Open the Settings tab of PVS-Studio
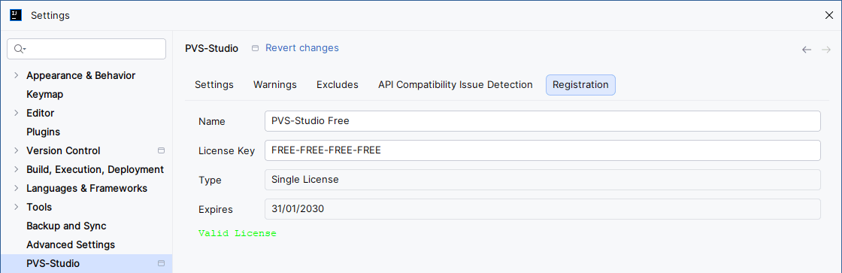The image size is (842, 273). click(214, 85)
